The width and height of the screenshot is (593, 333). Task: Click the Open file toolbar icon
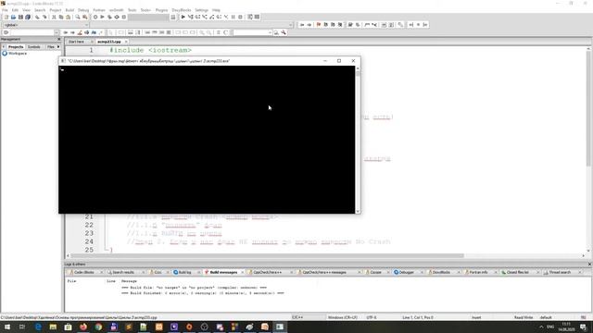coord(13,17)
